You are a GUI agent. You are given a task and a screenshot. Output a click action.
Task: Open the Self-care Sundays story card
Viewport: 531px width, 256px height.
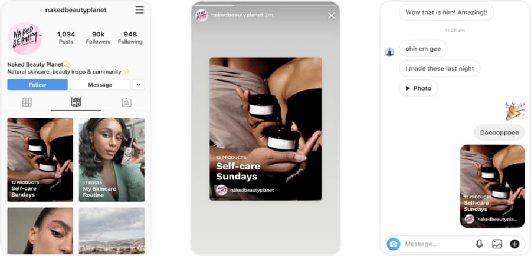[265, 129]
